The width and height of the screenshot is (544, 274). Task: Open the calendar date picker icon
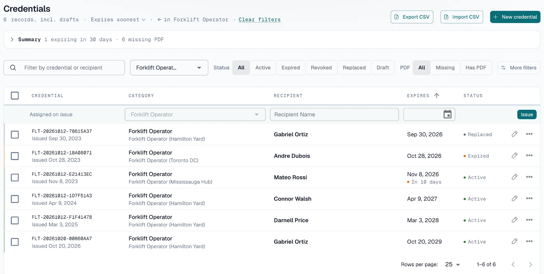(x=447, y=114)
